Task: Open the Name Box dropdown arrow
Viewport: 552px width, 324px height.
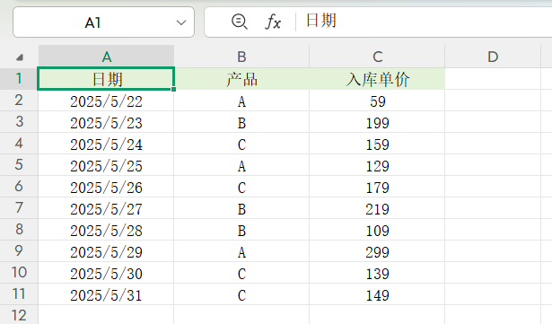Action: pyautogui.click(x=181, y=23)
